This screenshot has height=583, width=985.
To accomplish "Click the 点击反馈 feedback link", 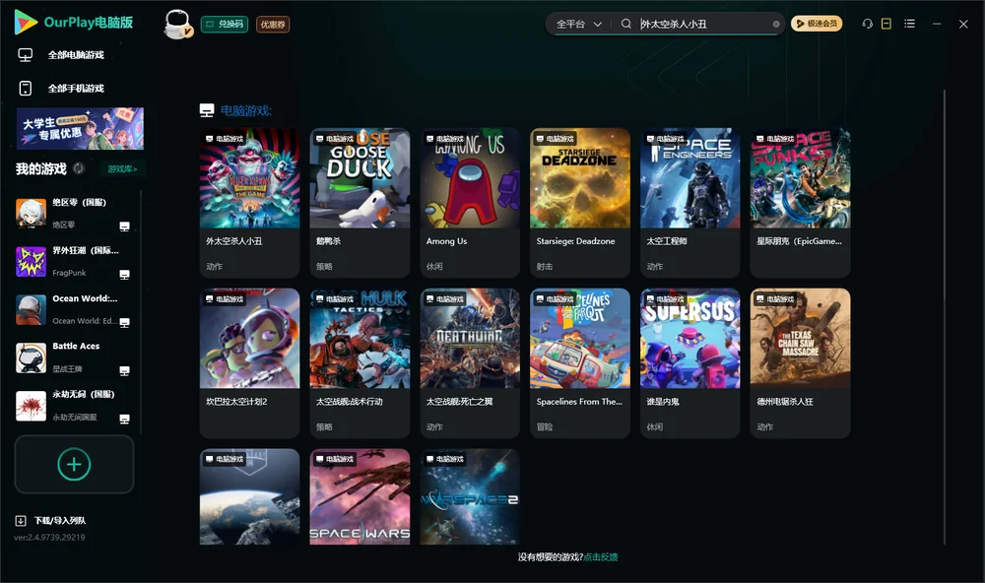I will pyautogui.click(x=601, y=556).
